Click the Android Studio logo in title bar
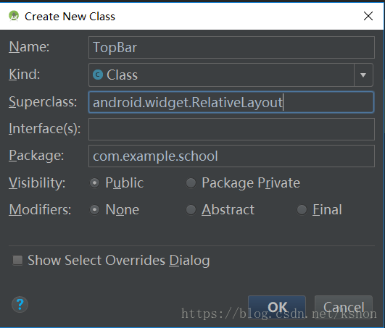This screenshot has width=385, height=328. click(x=14, y=16)
